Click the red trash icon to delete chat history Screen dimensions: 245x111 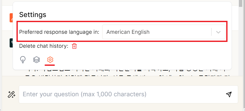74,46
